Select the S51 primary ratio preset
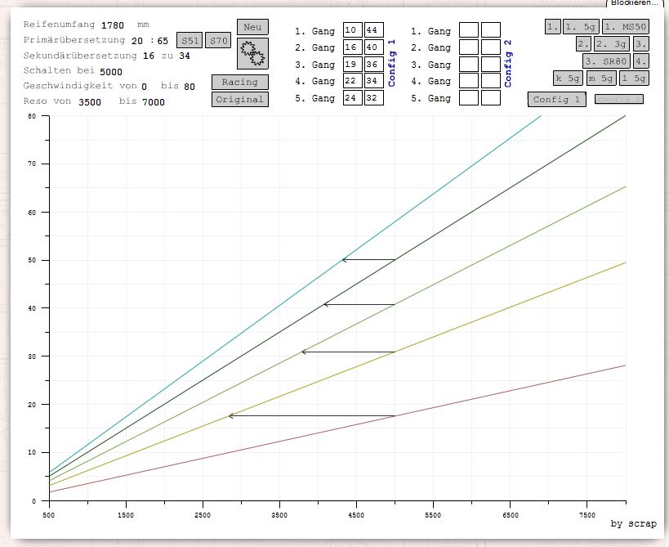 click(x=190, y=41)
